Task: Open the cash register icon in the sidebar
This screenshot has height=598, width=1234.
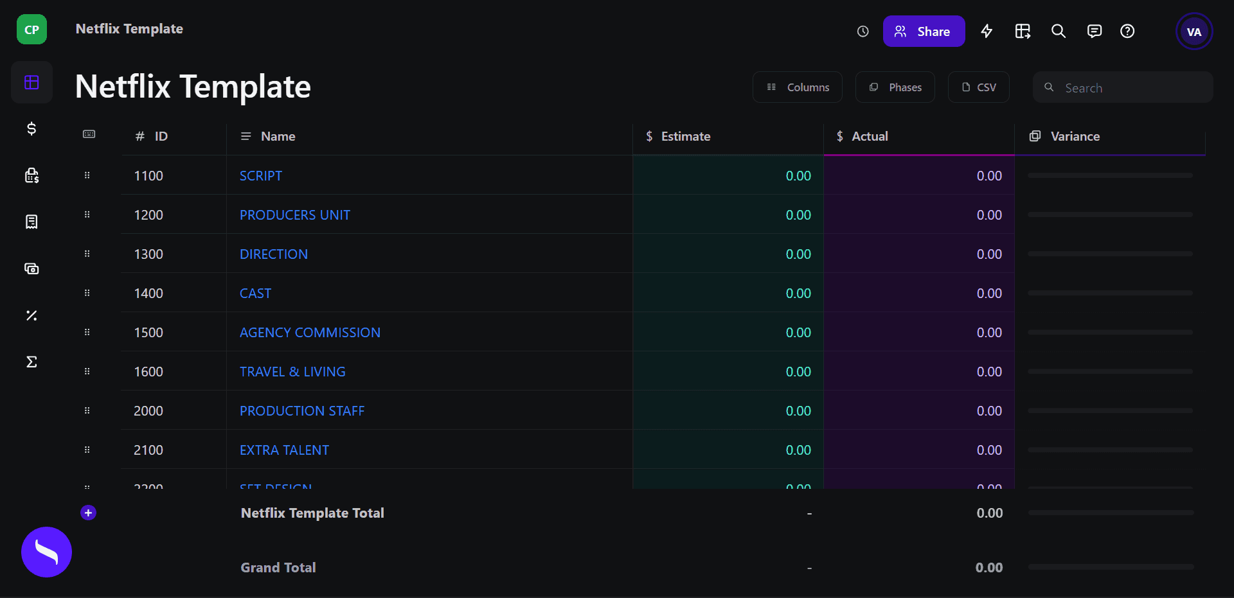Action: 31,175
